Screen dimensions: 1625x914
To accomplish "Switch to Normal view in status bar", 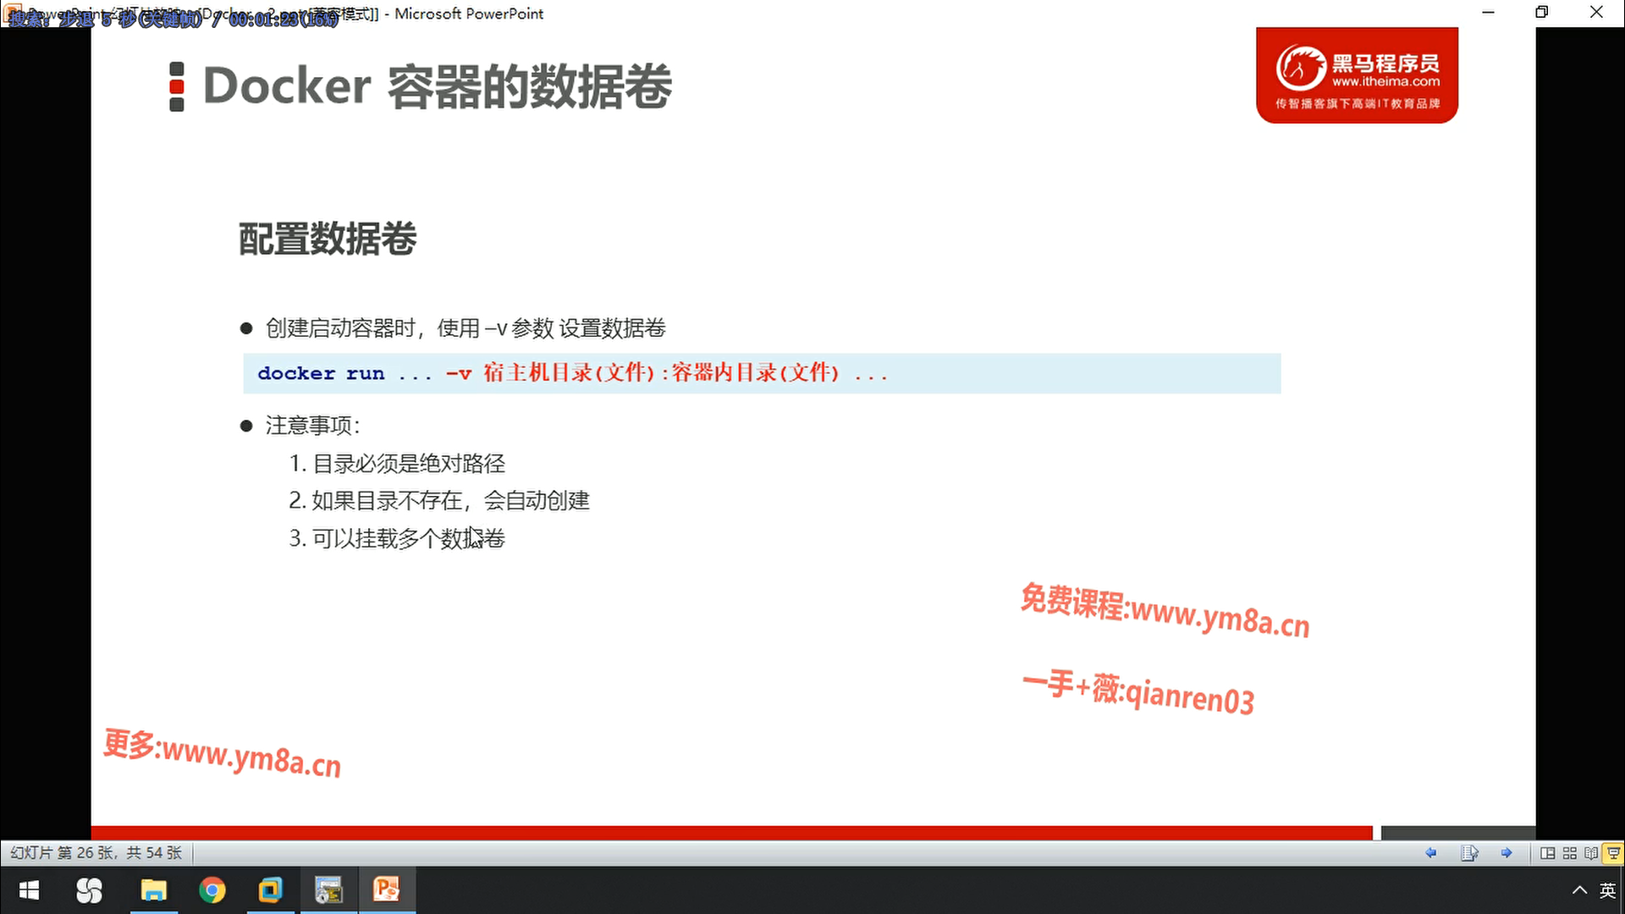I will pos(1547,853).
